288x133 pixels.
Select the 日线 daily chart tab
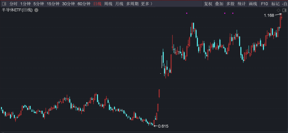(97, 4)
